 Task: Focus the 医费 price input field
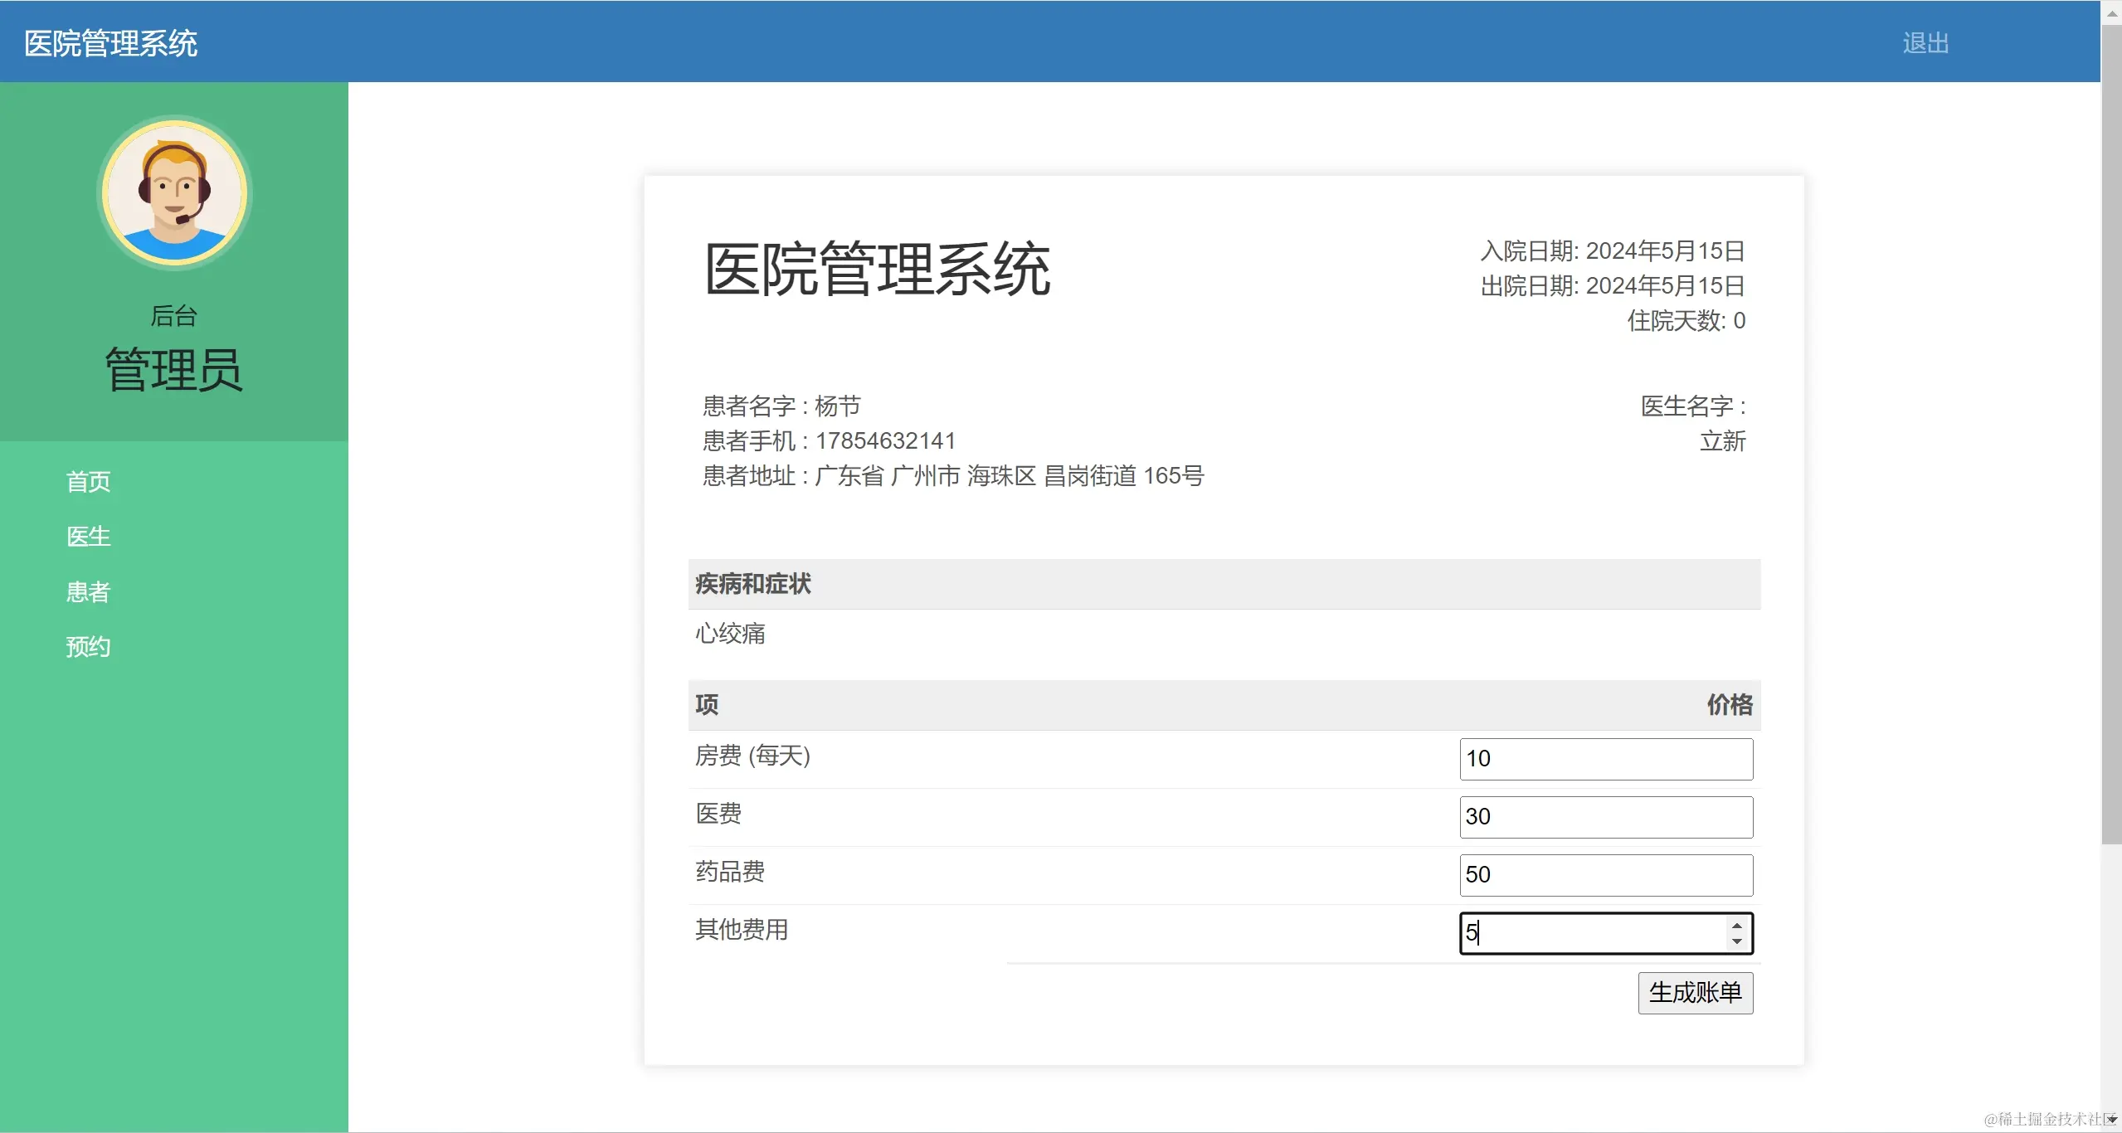(x=1605, y=817)
